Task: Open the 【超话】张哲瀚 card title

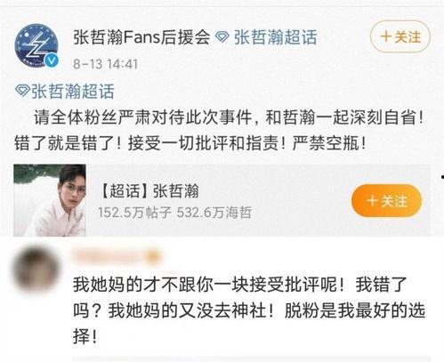Action: point(149,190)
